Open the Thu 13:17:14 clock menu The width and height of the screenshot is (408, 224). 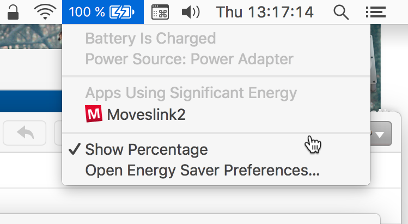(x=265, y=12)
